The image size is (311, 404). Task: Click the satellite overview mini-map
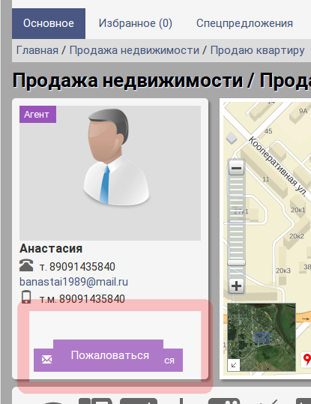262,337
